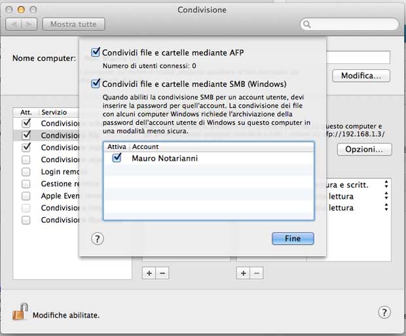The height and width of the screenshot is (336, 406).
Task: Click the Att. column header
Action: tap(26, 112)
